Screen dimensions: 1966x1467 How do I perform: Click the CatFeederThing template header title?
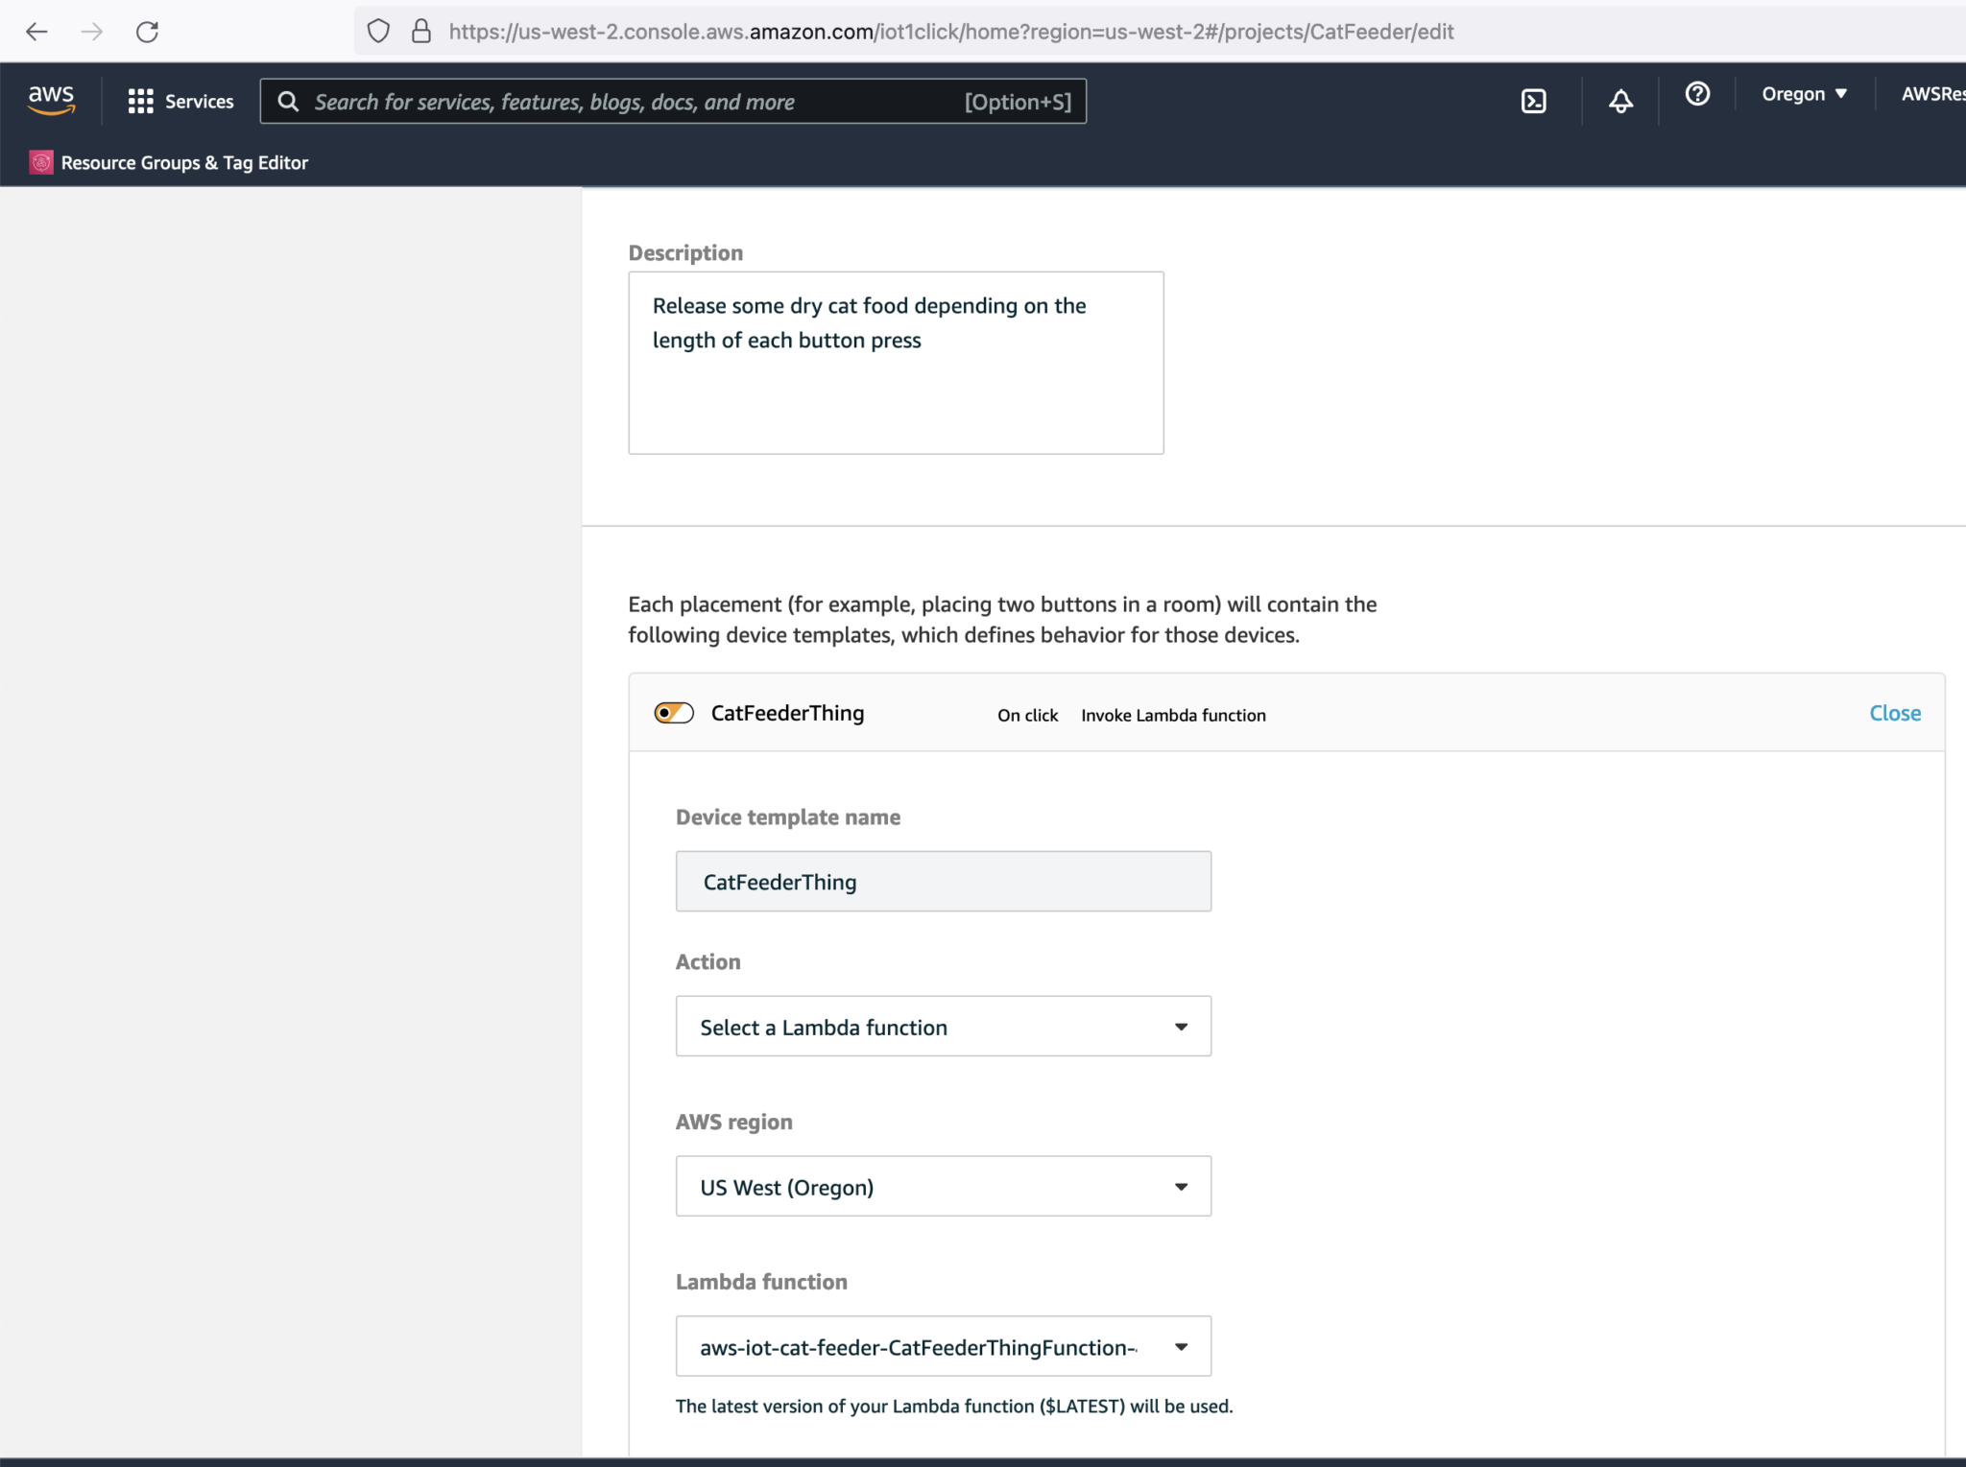pos(787,713)
